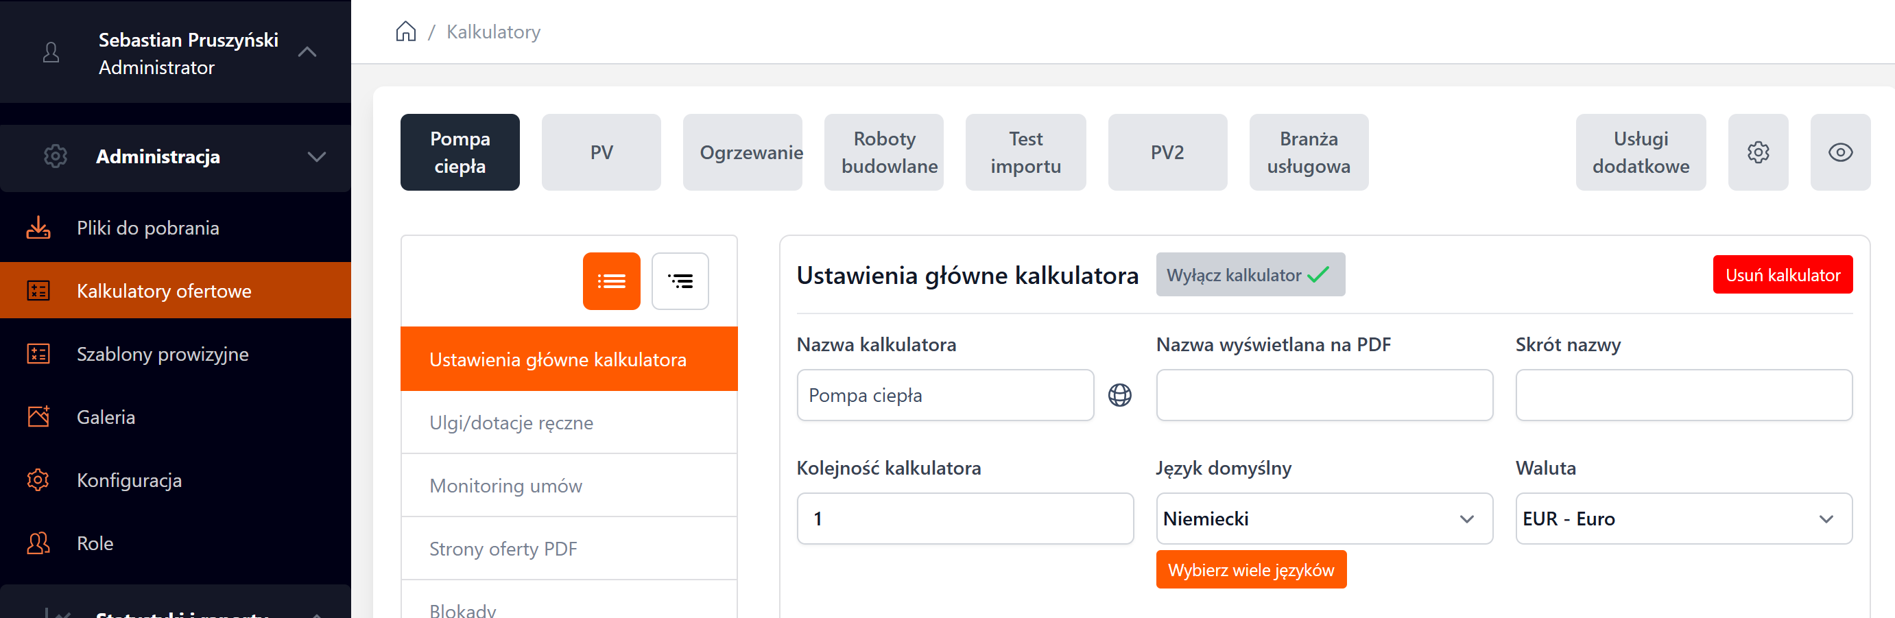Click the red Usuń kalkulator button

pos(1782,275)
